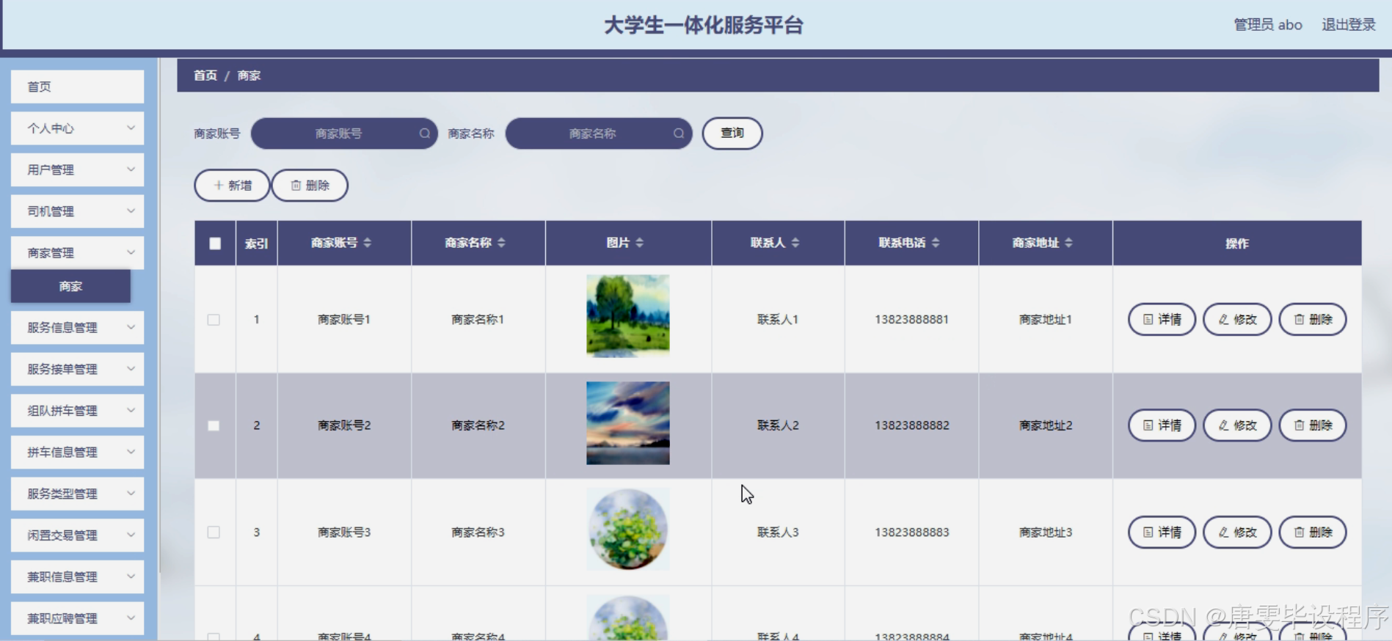Click cell 商家地址1
This screenshot has height=641, width=1392.
click(x=1046, y=320)
